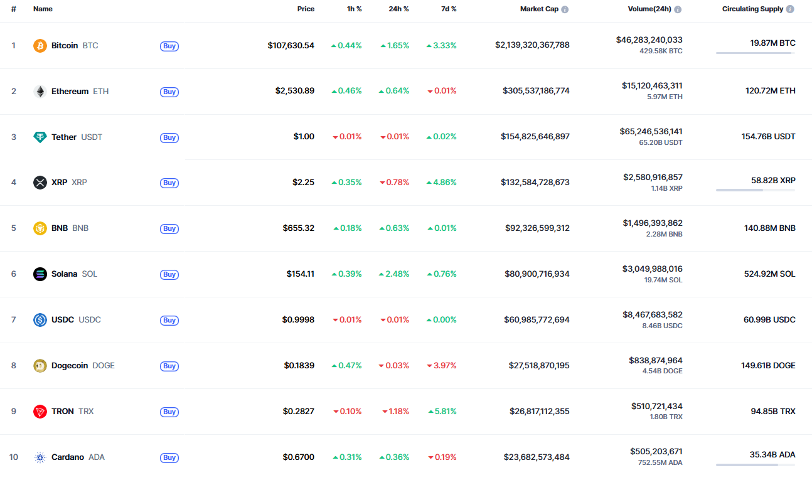The height and width of the screenshot is (480, 812).
Task: Click the Buy button for Ethereum
Action: [169, 92]
